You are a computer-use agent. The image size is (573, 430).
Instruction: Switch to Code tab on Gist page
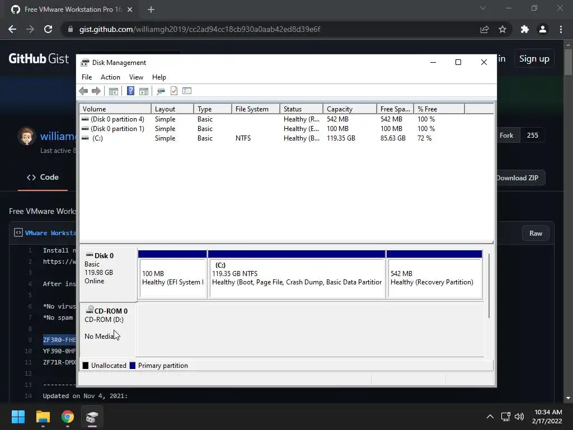43,177
